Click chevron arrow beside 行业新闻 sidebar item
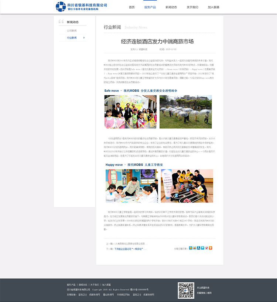 (84, 38)
